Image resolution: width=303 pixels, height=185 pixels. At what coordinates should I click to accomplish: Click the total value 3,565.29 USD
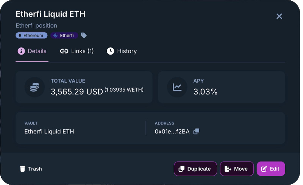[x=77, y=92]
